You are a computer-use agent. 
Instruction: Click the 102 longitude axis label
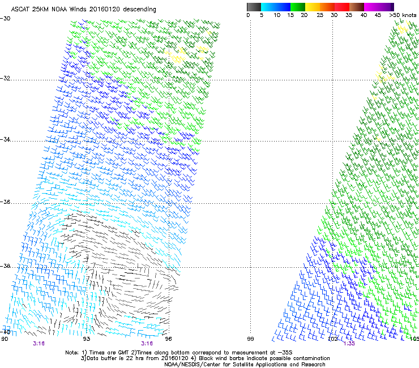click(333, 339)
